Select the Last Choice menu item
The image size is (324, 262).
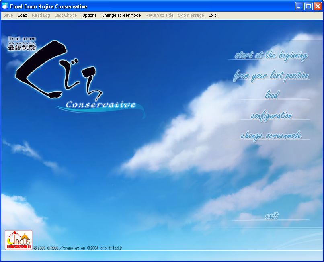point(66,15)
